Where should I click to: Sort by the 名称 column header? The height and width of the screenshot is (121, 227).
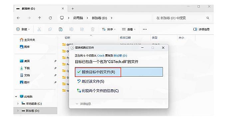point(67,38)
